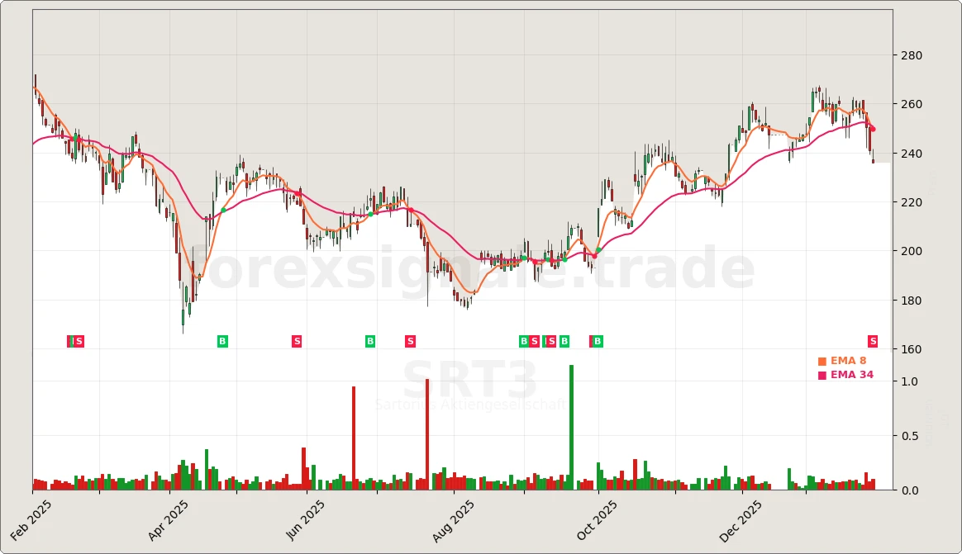This screenshot has width=962, height=554.
Task: Select the red S marker near August
Action: point(409,340)
